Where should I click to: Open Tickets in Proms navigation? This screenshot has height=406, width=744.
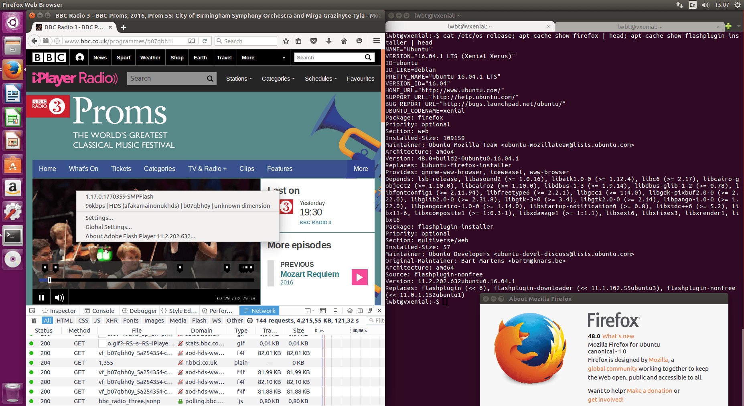pos(121,169)
